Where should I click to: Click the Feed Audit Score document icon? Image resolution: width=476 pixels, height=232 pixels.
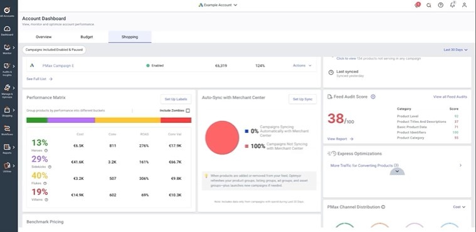[x=330, y=97]
